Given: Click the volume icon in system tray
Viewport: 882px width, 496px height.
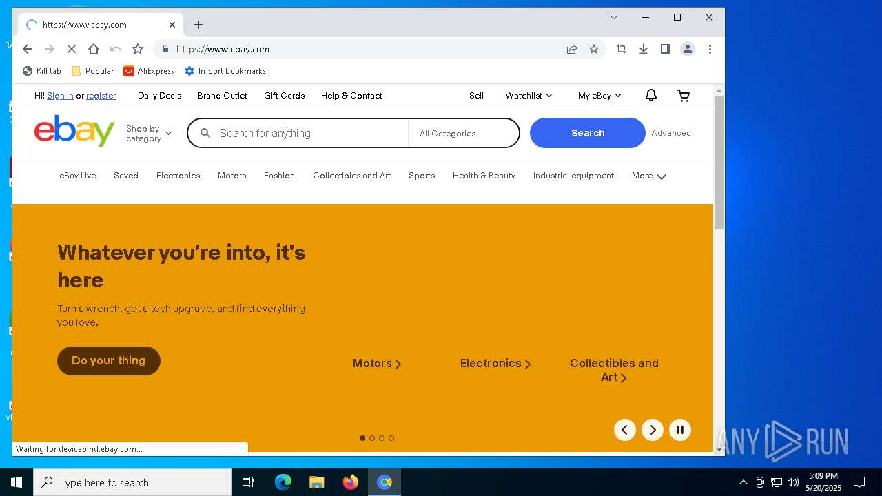Looking at the screenshot, I should 793,482.
